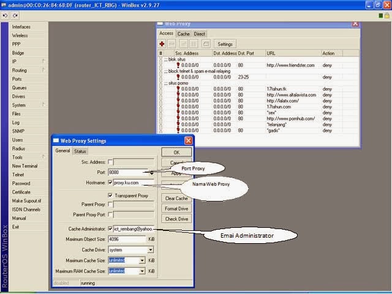Click the comment icon in Web Proxy toolbar

(x=206, y=44)
